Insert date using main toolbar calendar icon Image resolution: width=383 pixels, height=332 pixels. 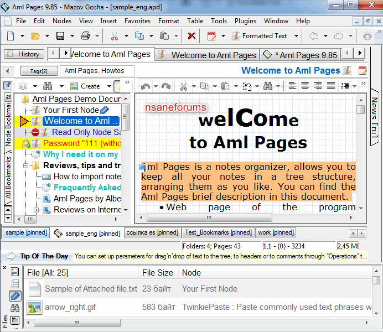click(211, 36)
